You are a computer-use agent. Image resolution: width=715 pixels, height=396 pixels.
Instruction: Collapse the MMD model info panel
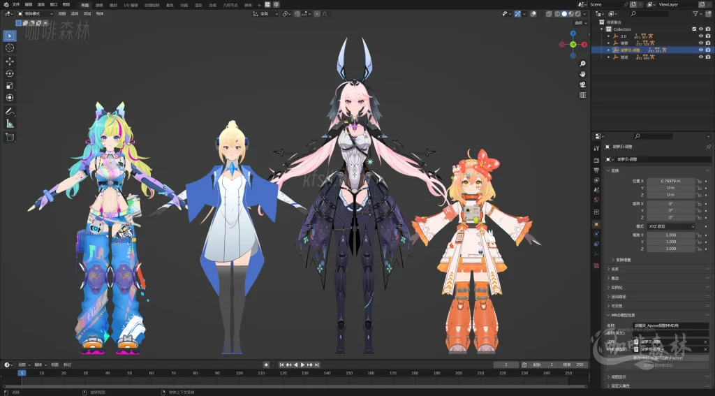point(609,315)
